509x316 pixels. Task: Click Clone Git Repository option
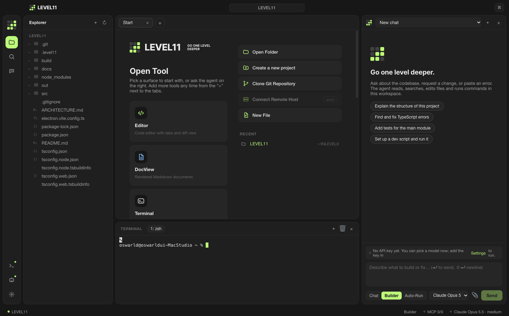(290, 83)
